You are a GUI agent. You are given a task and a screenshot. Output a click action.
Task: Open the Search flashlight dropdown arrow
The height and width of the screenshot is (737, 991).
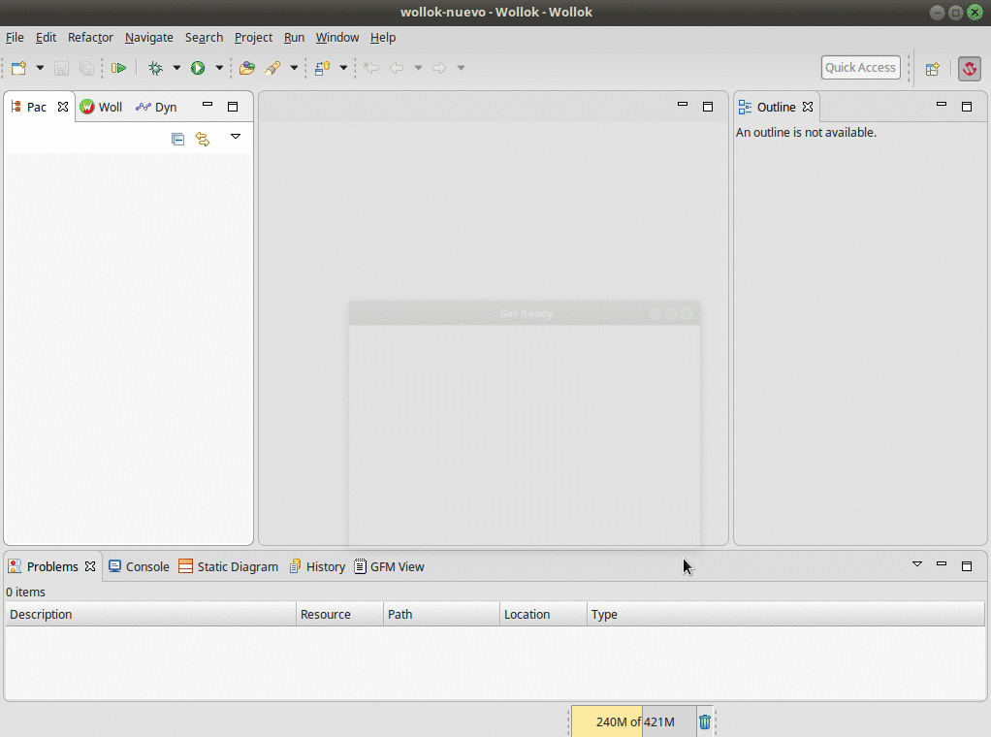[294, 68]
